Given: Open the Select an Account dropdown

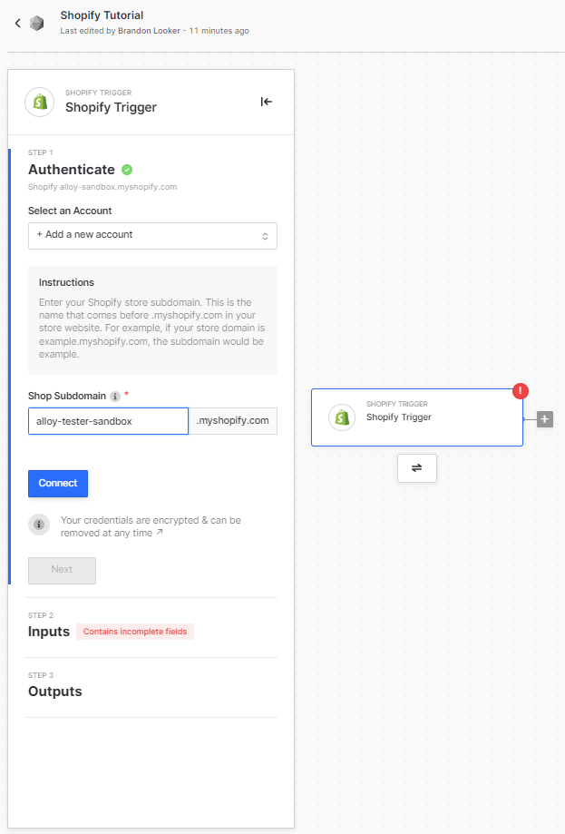Looking at the screenshot, I should (x=152, y=235).
